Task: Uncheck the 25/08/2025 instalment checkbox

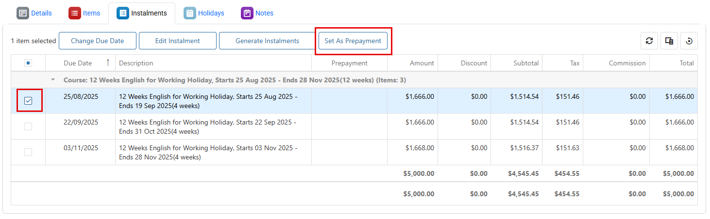Action: pyautogui.click(x=28, y=101)
